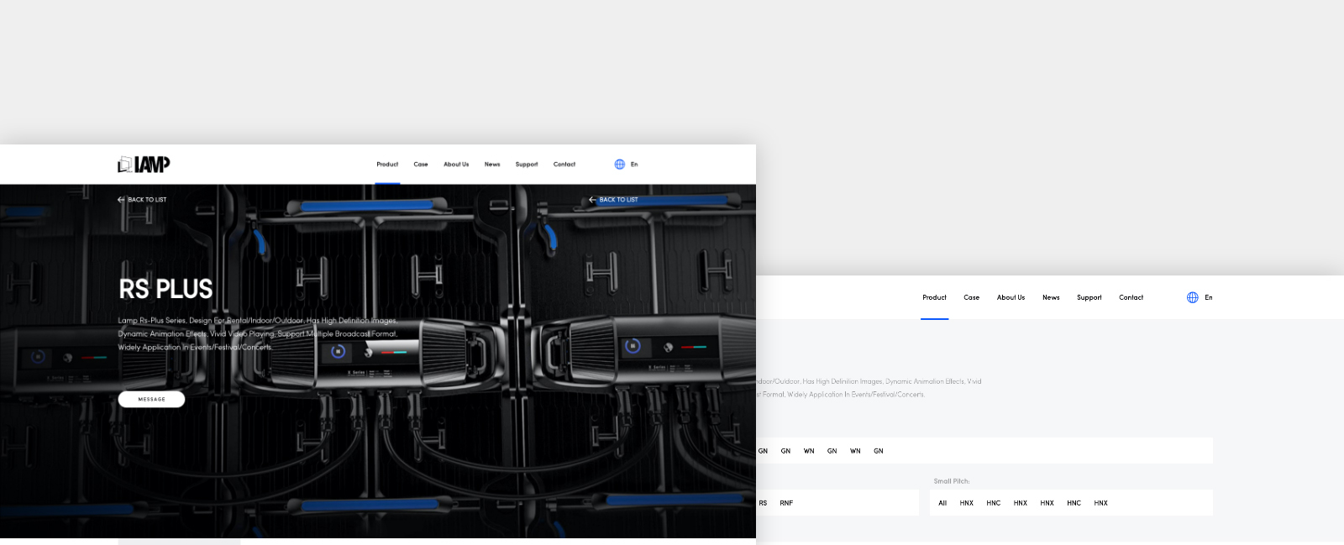Go to About Us on the RS PLUS page
The height and width of the screenshot is (545, 1344).
coord(456,165)
